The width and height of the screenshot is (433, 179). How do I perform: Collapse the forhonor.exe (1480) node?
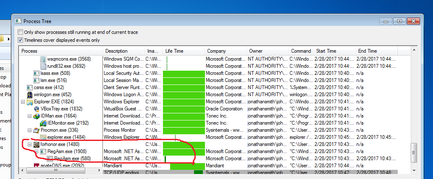(x=29, y=144)
